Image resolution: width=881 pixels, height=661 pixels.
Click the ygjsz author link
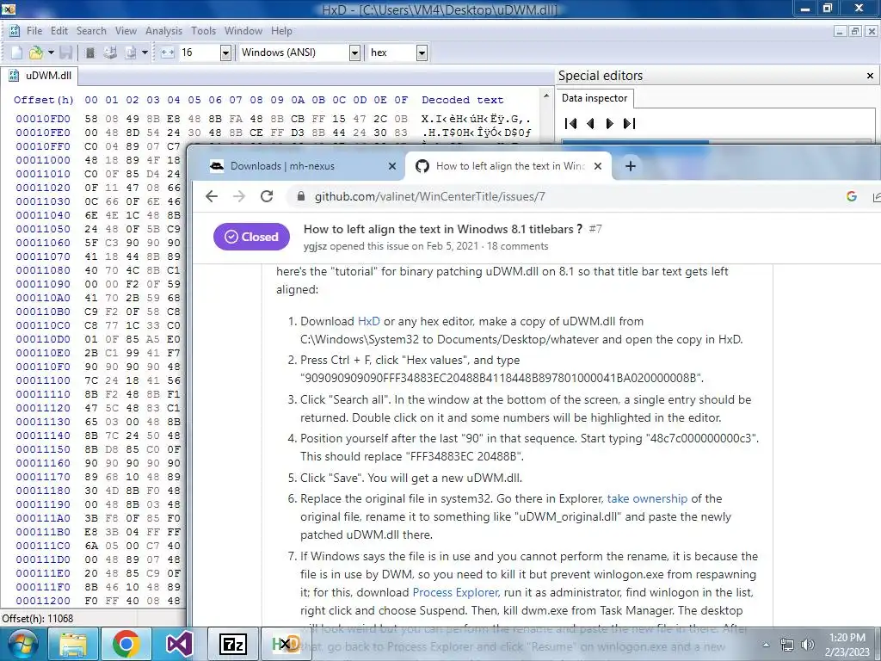tap(315, 246)
